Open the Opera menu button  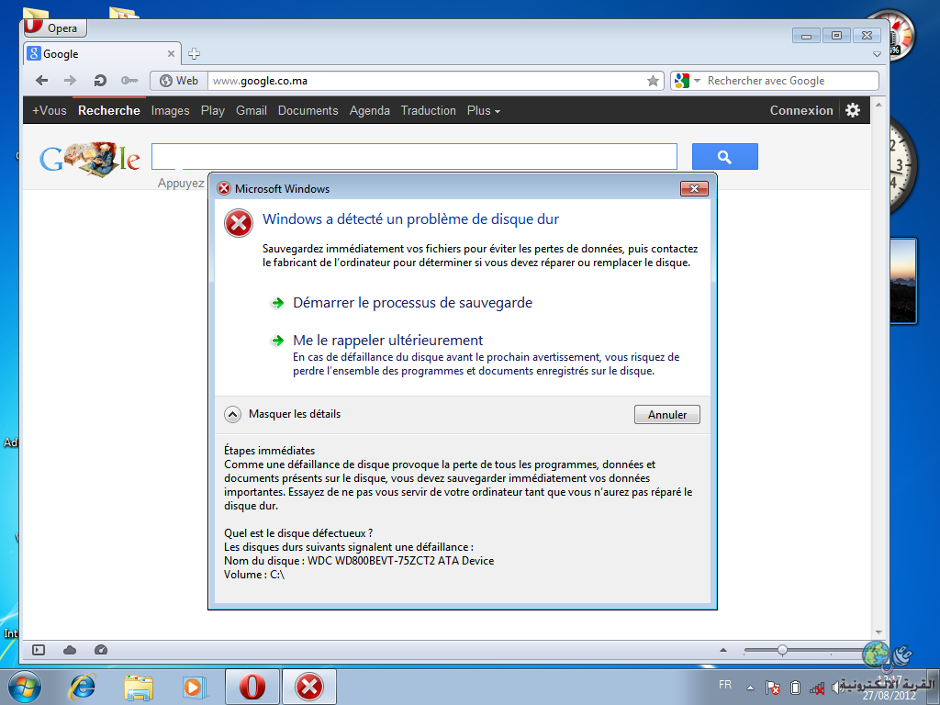click(54, 28)
